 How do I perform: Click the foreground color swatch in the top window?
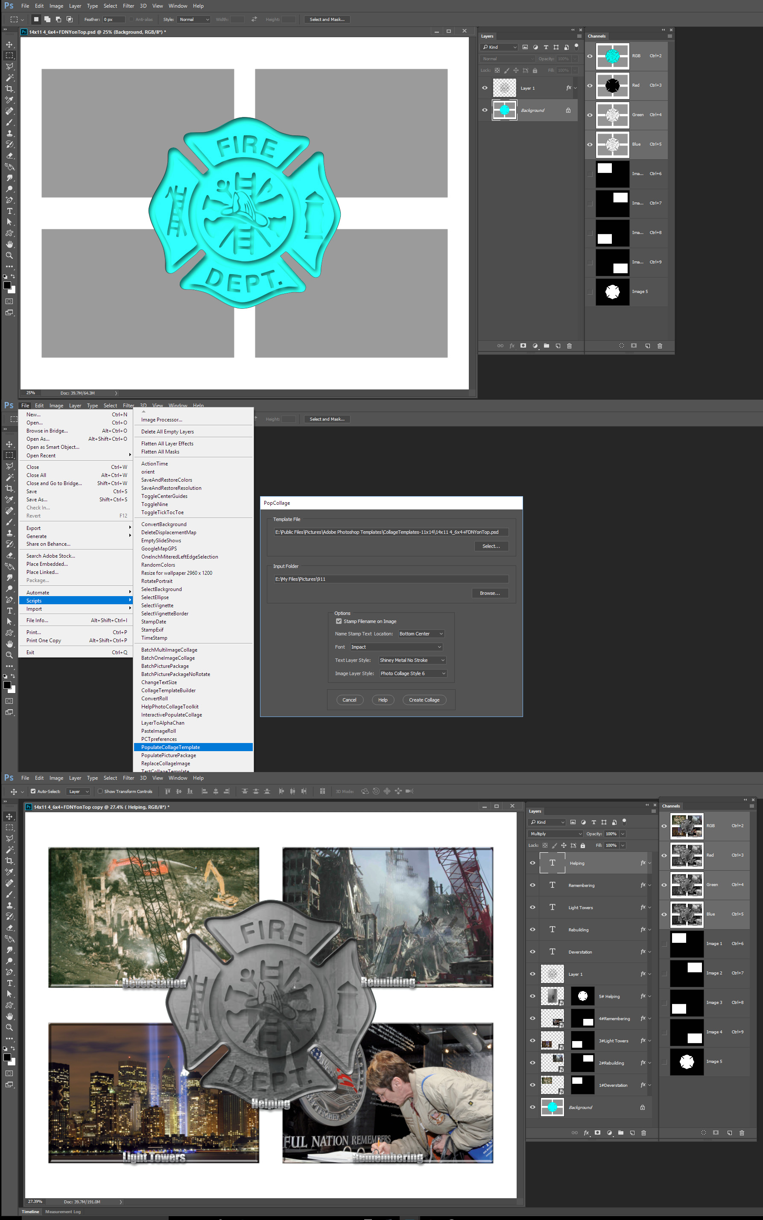pyautogui.click(x=7, y=285)
